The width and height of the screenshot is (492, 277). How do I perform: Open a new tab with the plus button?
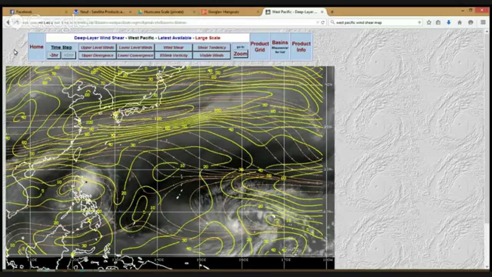click(332, 12)
